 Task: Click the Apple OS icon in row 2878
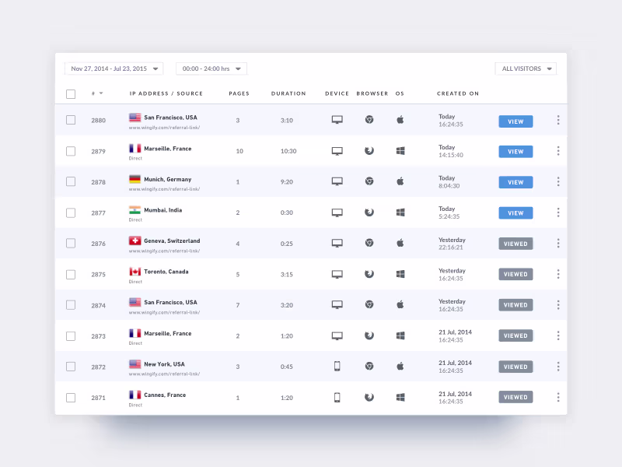pyautogui.click(x=400, y=181)
